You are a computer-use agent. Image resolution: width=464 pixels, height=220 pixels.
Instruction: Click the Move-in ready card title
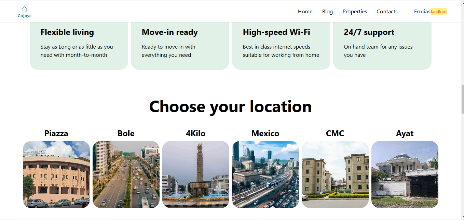(x=170, y=32)
